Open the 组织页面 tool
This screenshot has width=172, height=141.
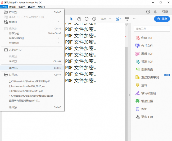pyautogui.click(x=144, y=69)
